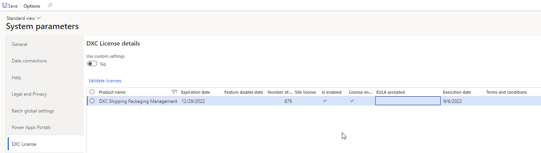Select the DXC Shipping Packaging row radio

[92, 101]
